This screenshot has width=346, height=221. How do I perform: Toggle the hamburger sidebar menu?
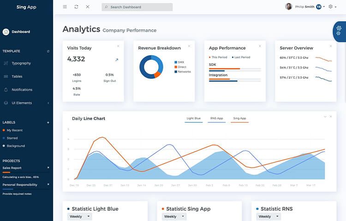coord(65,7)
